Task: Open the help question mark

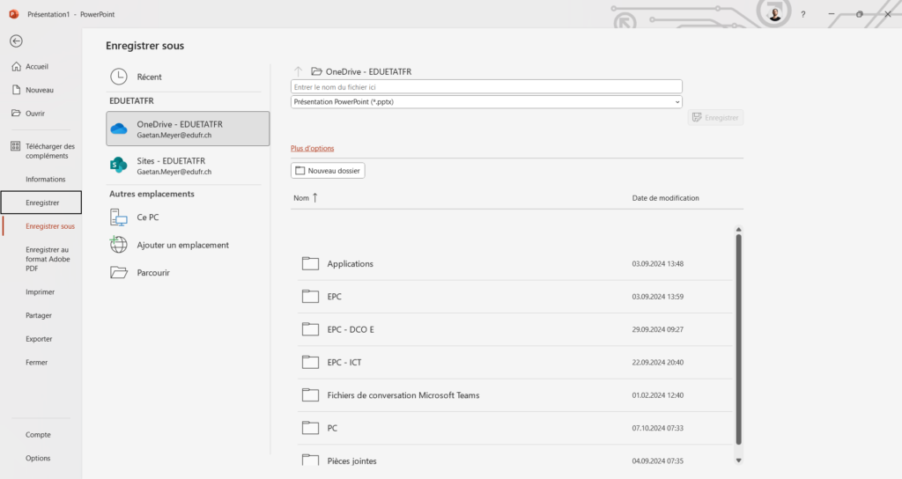Action: tap(803, 14)
